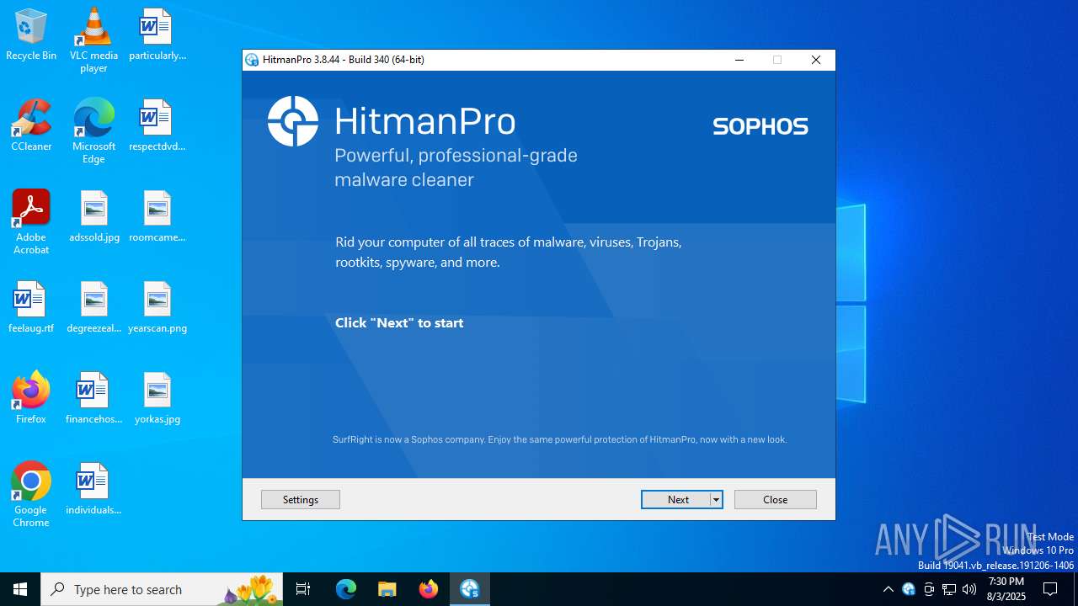Click HitmanPro tray icon

(909, 589)
